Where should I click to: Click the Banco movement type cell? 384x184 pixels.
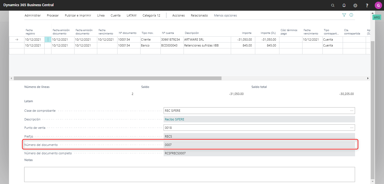[150, 45]
